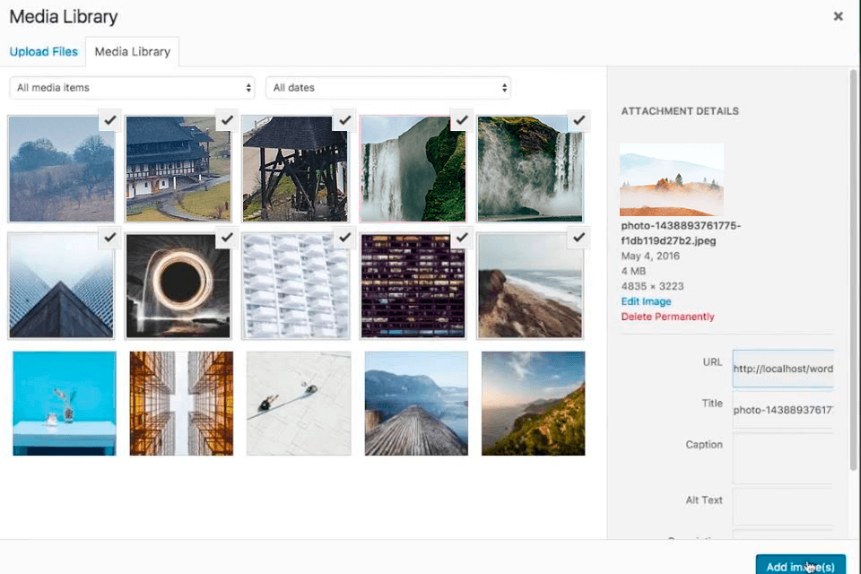Open the All dates filter dropdown

[389, 87]
